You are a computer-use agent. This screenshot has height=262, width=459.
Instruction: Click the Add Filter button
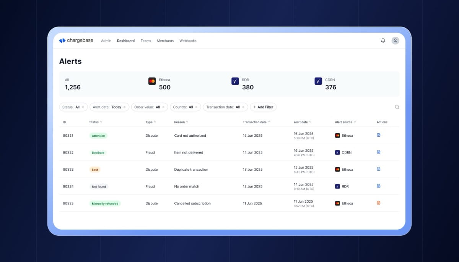tap(263, 107)
